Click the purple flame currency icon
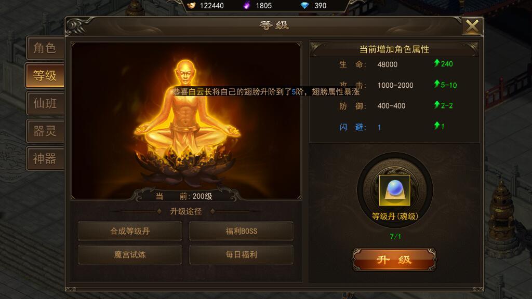This screenshot has height=299, width=532. tap(247, 5)
